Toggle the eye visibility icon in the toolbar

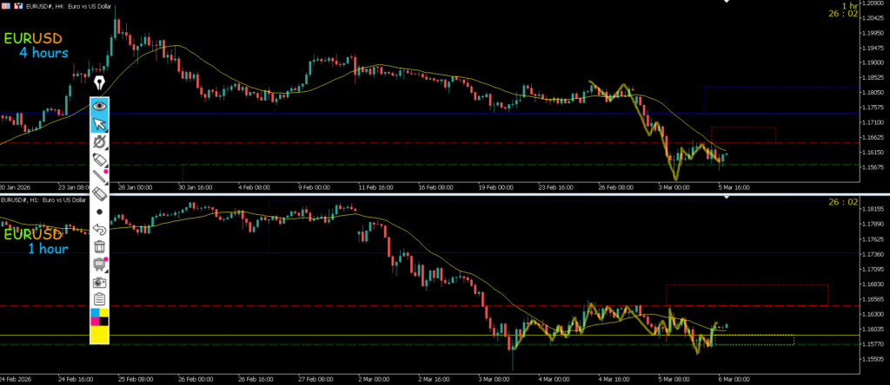pyautogui.click(x=100, y=105)
